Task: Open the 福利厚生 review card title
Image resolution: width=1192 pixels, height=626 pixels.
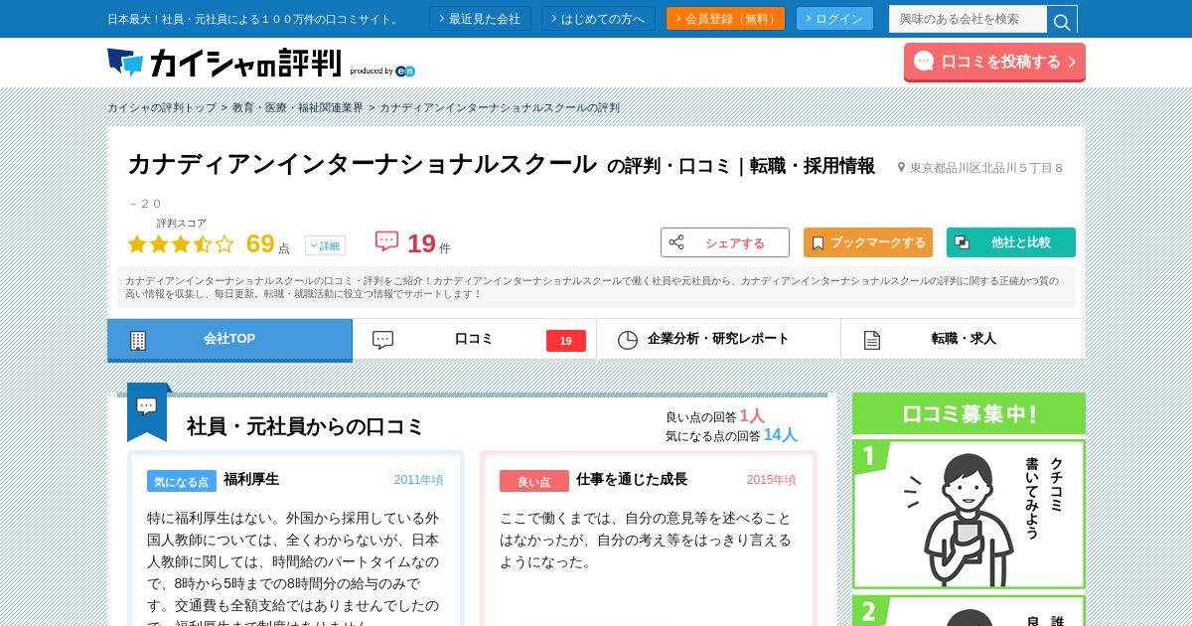Action: 251,479
